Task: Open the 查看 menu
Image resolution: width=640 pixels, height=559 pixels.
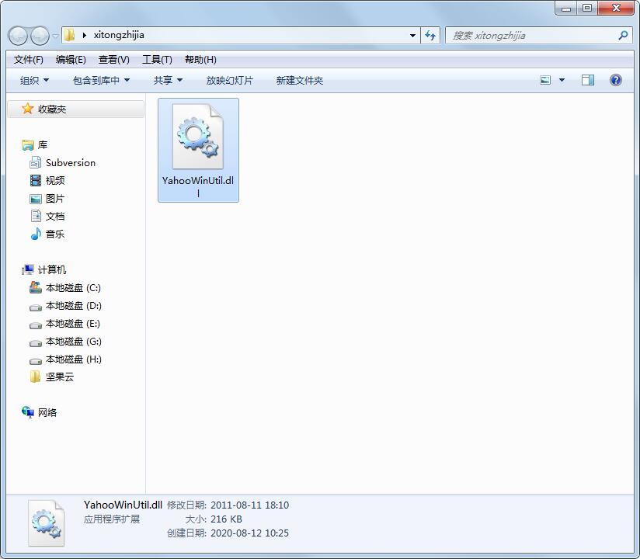Action: (111, 59)
